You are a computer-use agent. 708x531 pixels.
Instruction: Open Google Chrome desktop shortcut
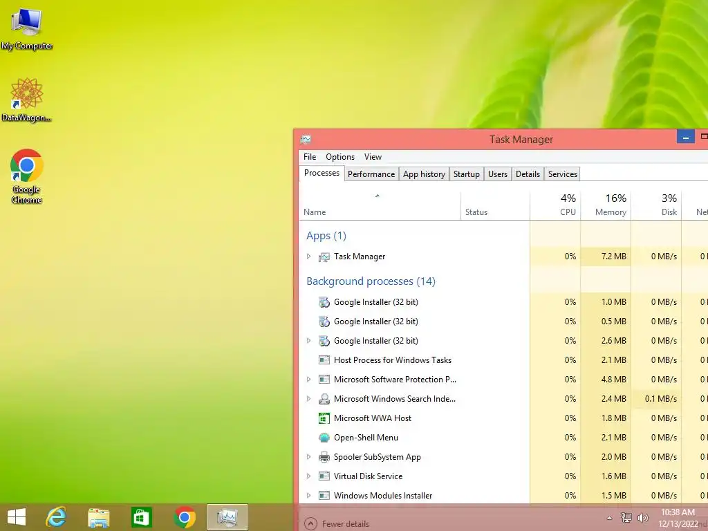pyautogui.click(x=27, y=176)
